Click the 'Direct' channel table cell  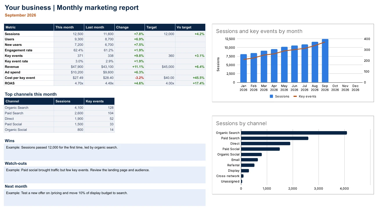pyautogui.click(x=29, y=119)
